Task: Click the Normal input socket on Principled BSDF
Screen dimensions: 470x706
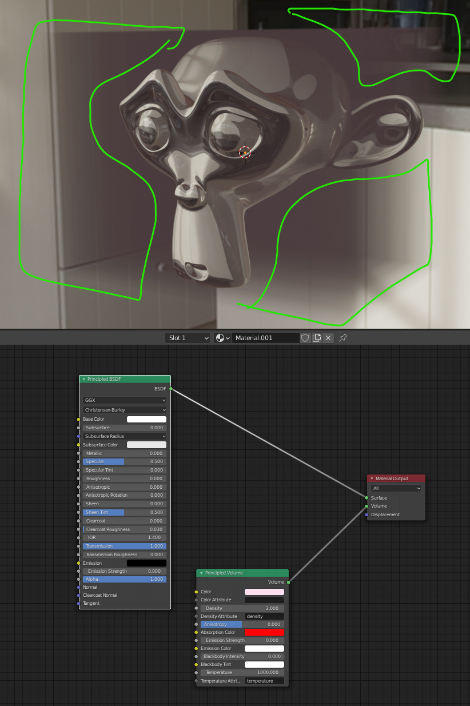Action: coord(79,587)
